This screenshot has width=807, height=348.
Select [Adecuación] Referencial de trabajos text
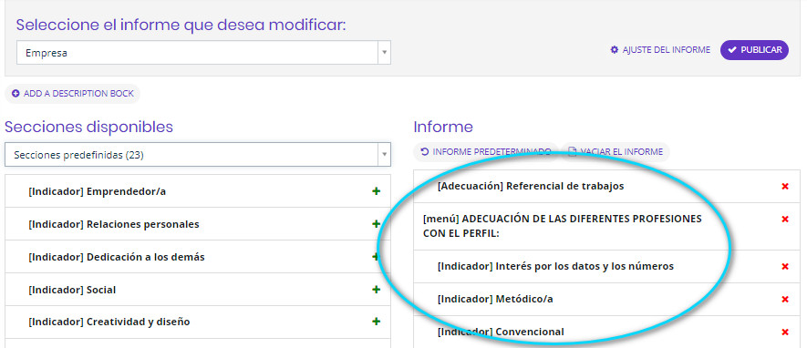[531, 186]
